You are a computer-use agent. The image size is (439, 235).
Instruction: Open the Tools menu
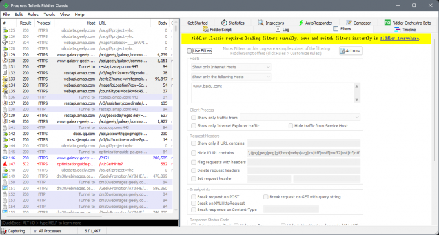pyautogui.click(x=49, y=15)
